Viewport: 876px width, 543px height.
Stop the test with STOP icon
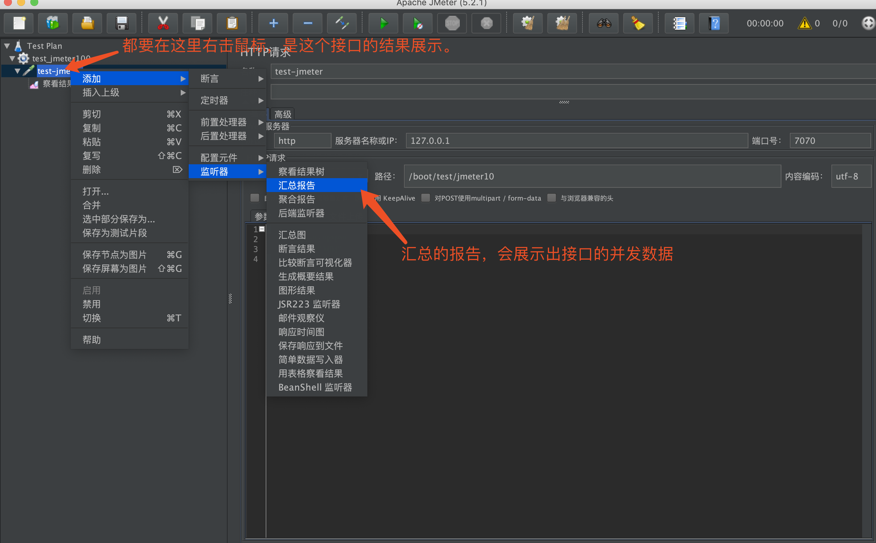click(452, 23)
